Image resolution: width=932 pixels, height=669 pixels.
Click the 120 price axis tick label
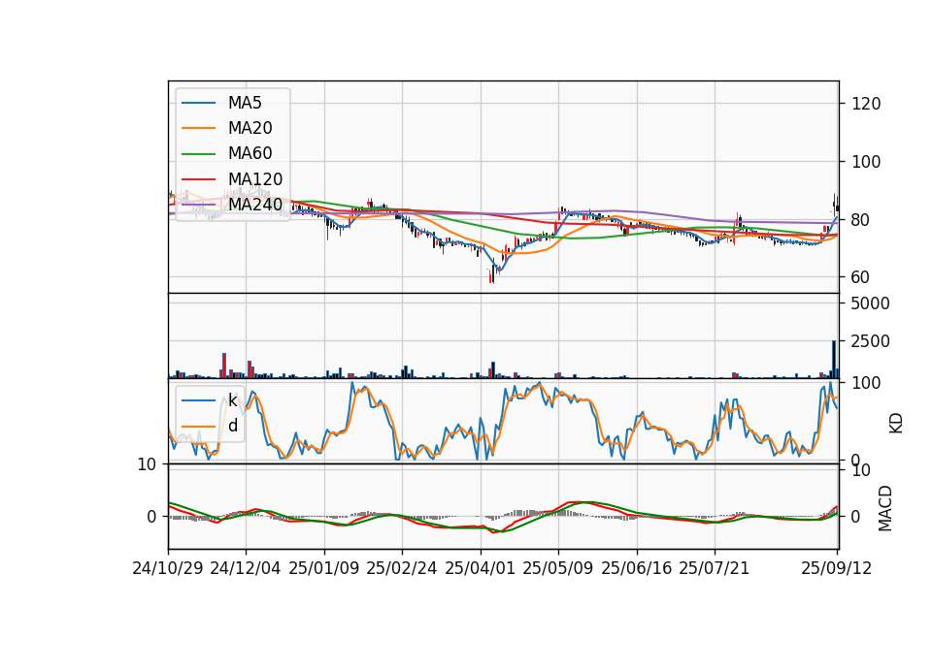(866, 104)
